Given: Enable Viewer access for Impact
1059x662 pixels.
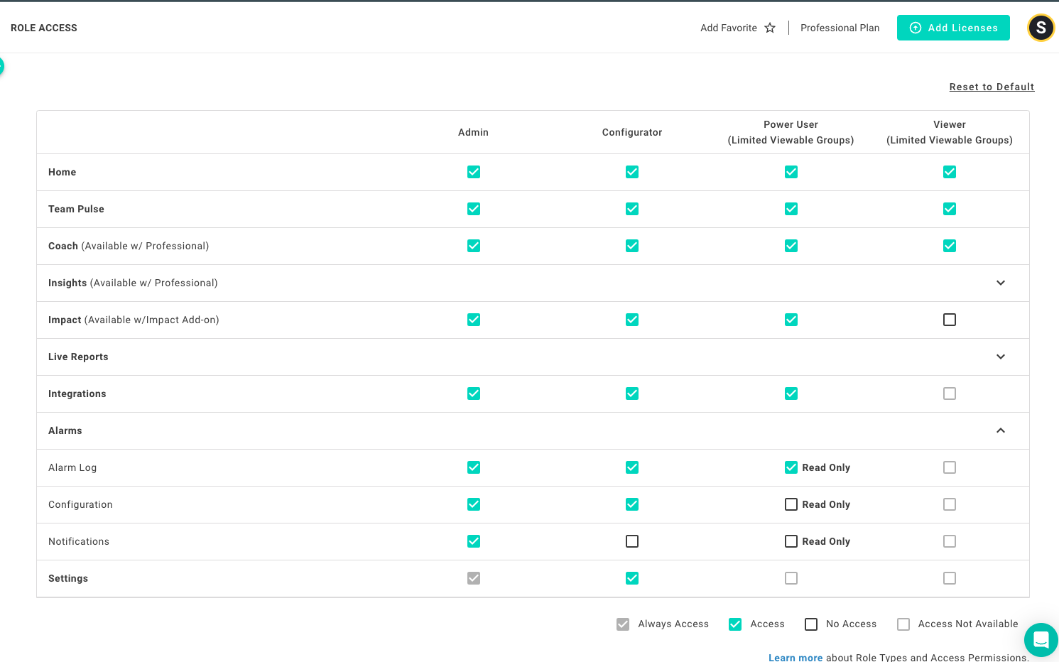Looking at the screenshot, I should (x=950, y=320).
